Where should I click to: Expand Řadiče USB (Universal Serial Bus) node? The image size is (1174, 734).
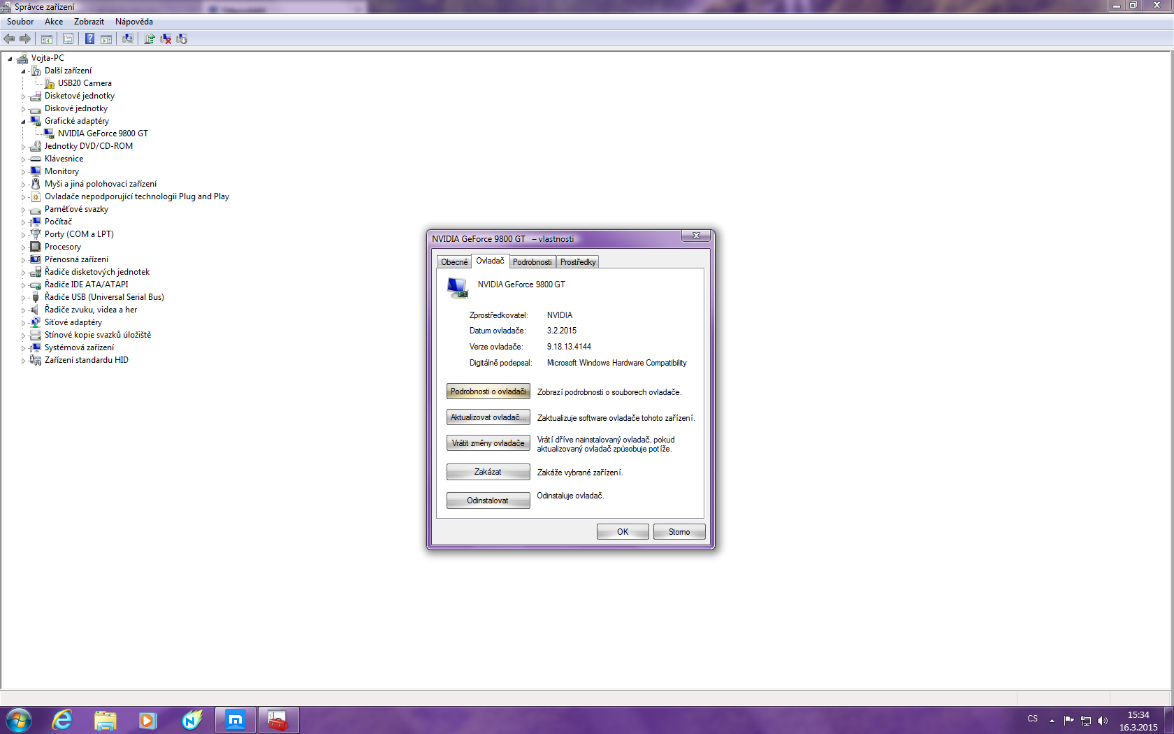click(x=23, y=298)
